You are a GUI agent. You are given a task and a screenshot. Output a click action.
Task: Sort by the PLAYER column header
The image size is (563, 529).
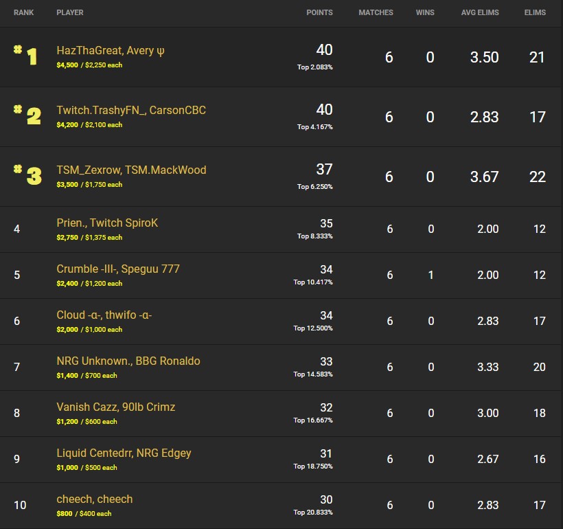70,12
